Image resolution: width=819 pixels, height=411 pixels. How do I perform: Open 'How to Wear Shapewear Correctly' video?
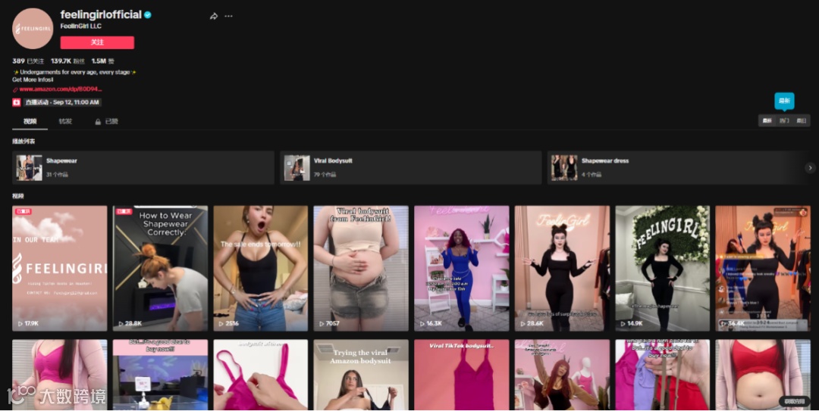pyautogui.click(x=160, y=268)
